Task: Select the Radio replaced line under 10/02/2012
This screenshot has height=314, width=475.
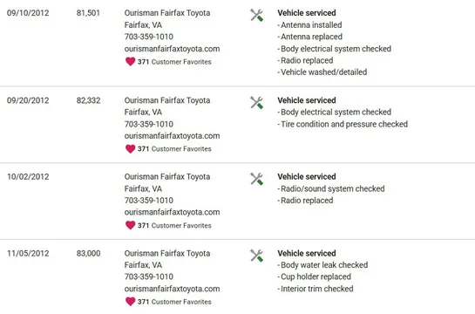Action: pos(305,201)
